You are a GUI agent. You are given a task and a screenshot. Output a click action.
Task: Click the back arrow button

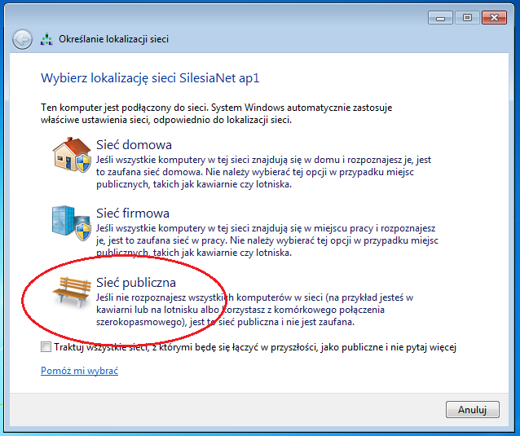click(22, 40)
